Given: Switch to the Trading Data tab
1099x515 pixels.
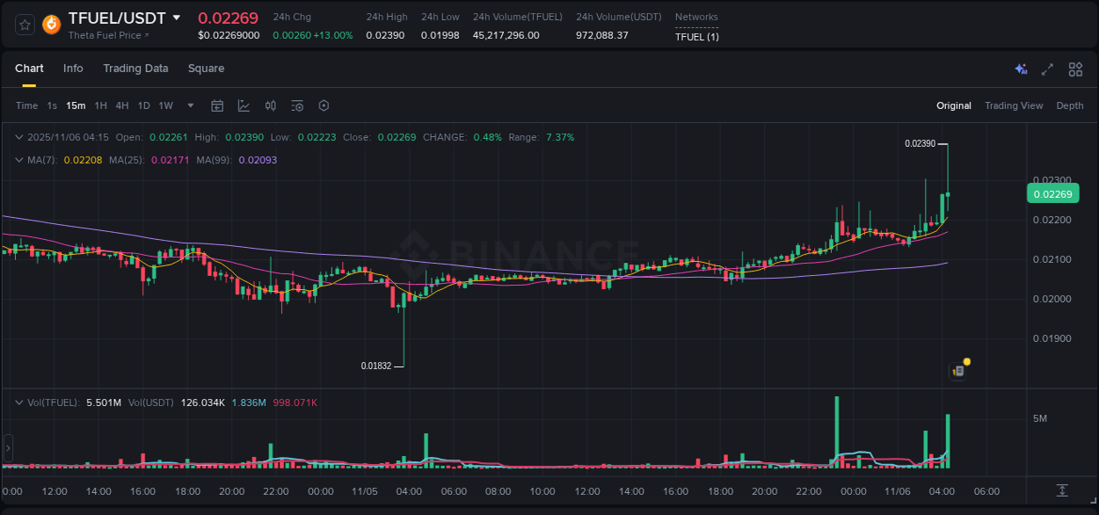Looking at the screenshot, I should tap(135, 69).
